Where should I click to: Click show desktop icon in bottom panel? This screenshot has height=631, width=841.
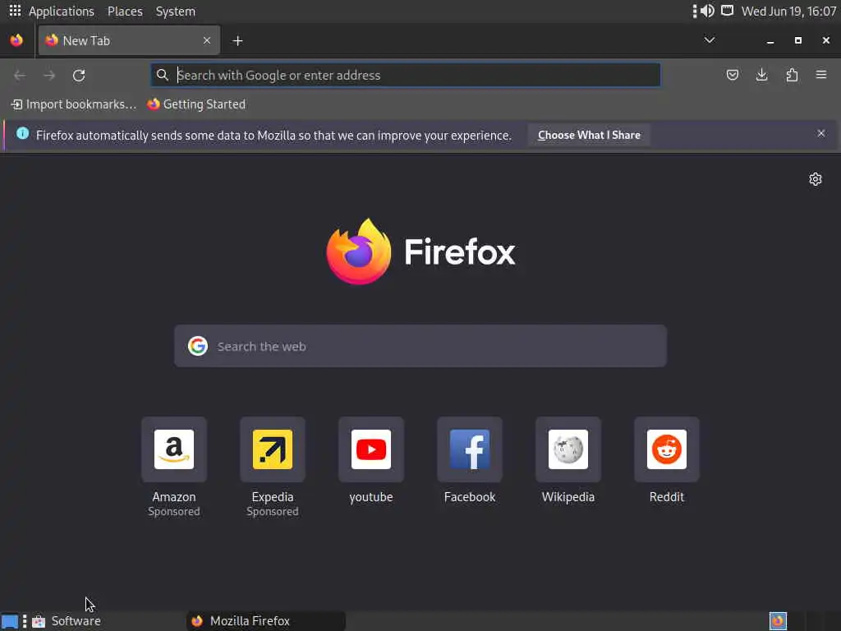[10, 621]
